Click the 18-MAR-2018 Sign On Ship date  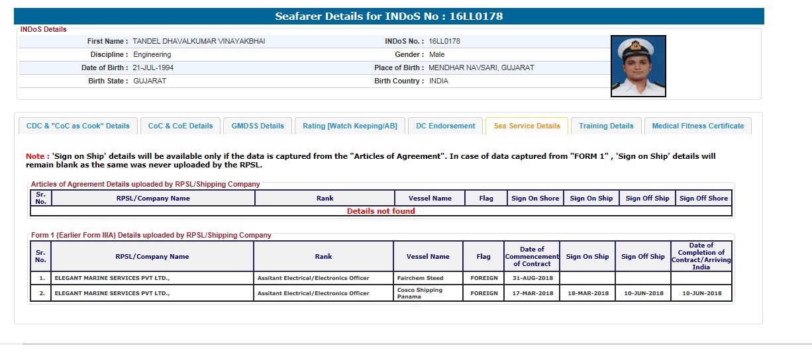tap(587, 293)
